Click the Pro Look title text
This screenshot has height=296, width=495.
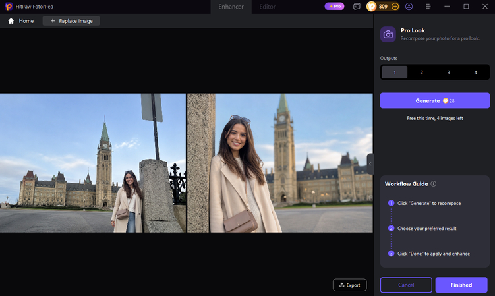413,30
